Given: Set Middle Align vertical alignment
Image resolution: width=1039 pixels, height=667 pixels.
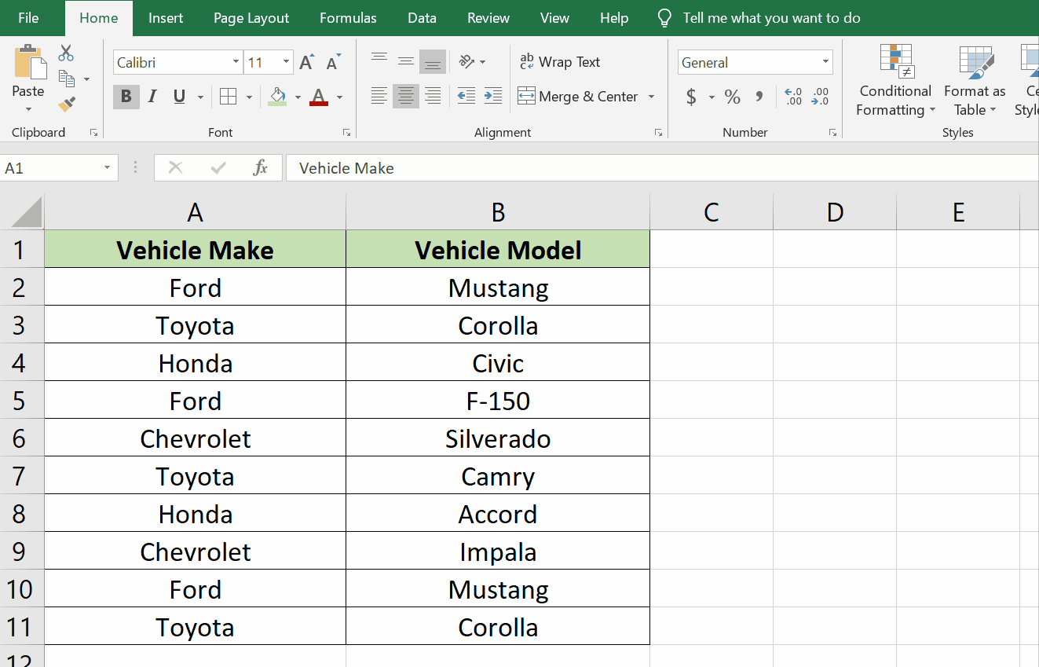Looking at the screenshot, I should tap(406, 60).
